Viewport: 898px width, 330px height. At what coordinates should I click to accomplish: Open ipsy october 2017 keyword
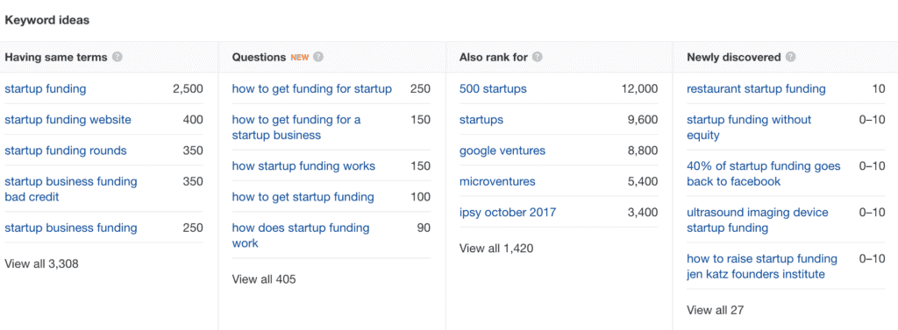pyautogui.click(x=508, y=212)
